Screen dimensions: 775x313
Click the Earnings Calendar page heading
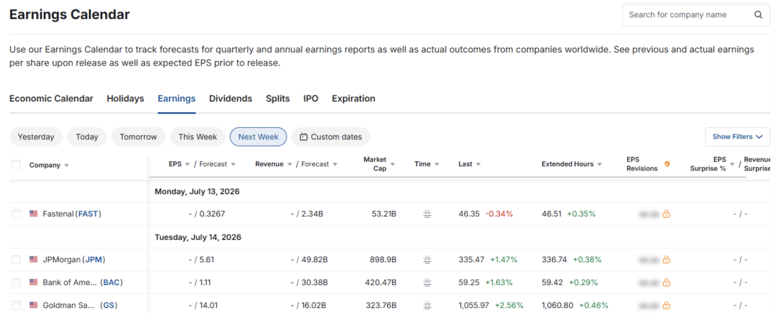[70, 15]
